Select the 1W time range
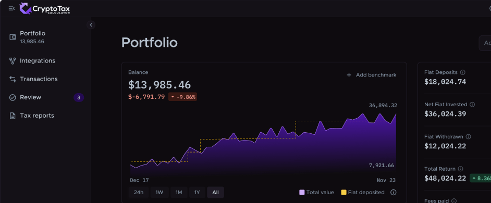Screen dimensions: 491x203 coord(159,193)
